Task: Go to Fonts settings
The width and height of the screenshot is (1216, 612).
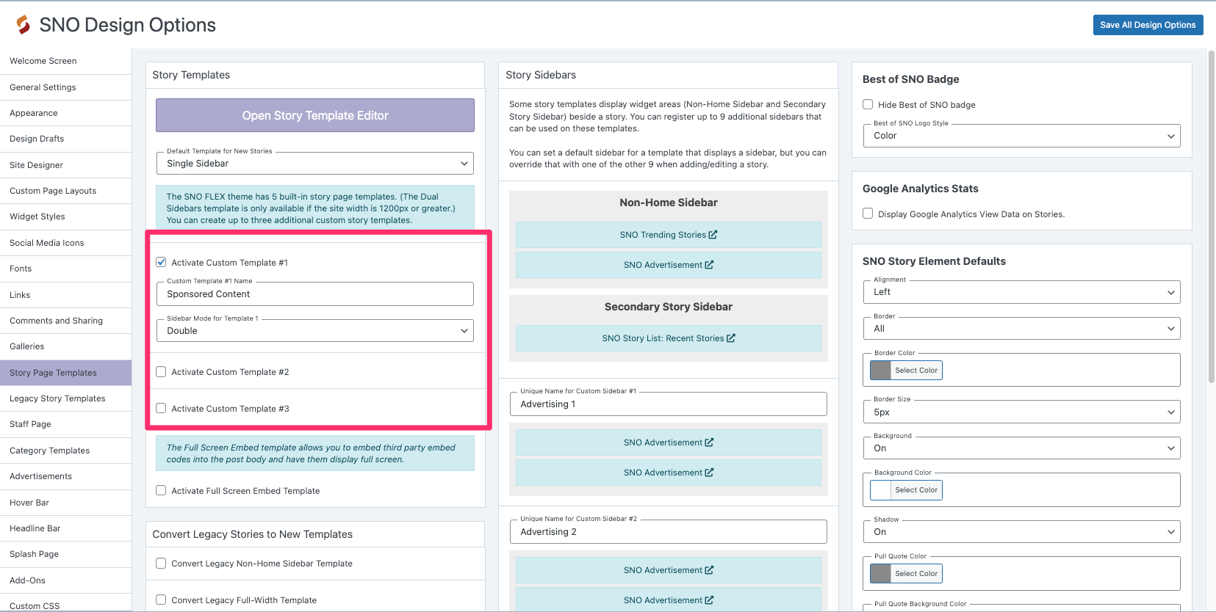Action: click(x=65, y=269)
